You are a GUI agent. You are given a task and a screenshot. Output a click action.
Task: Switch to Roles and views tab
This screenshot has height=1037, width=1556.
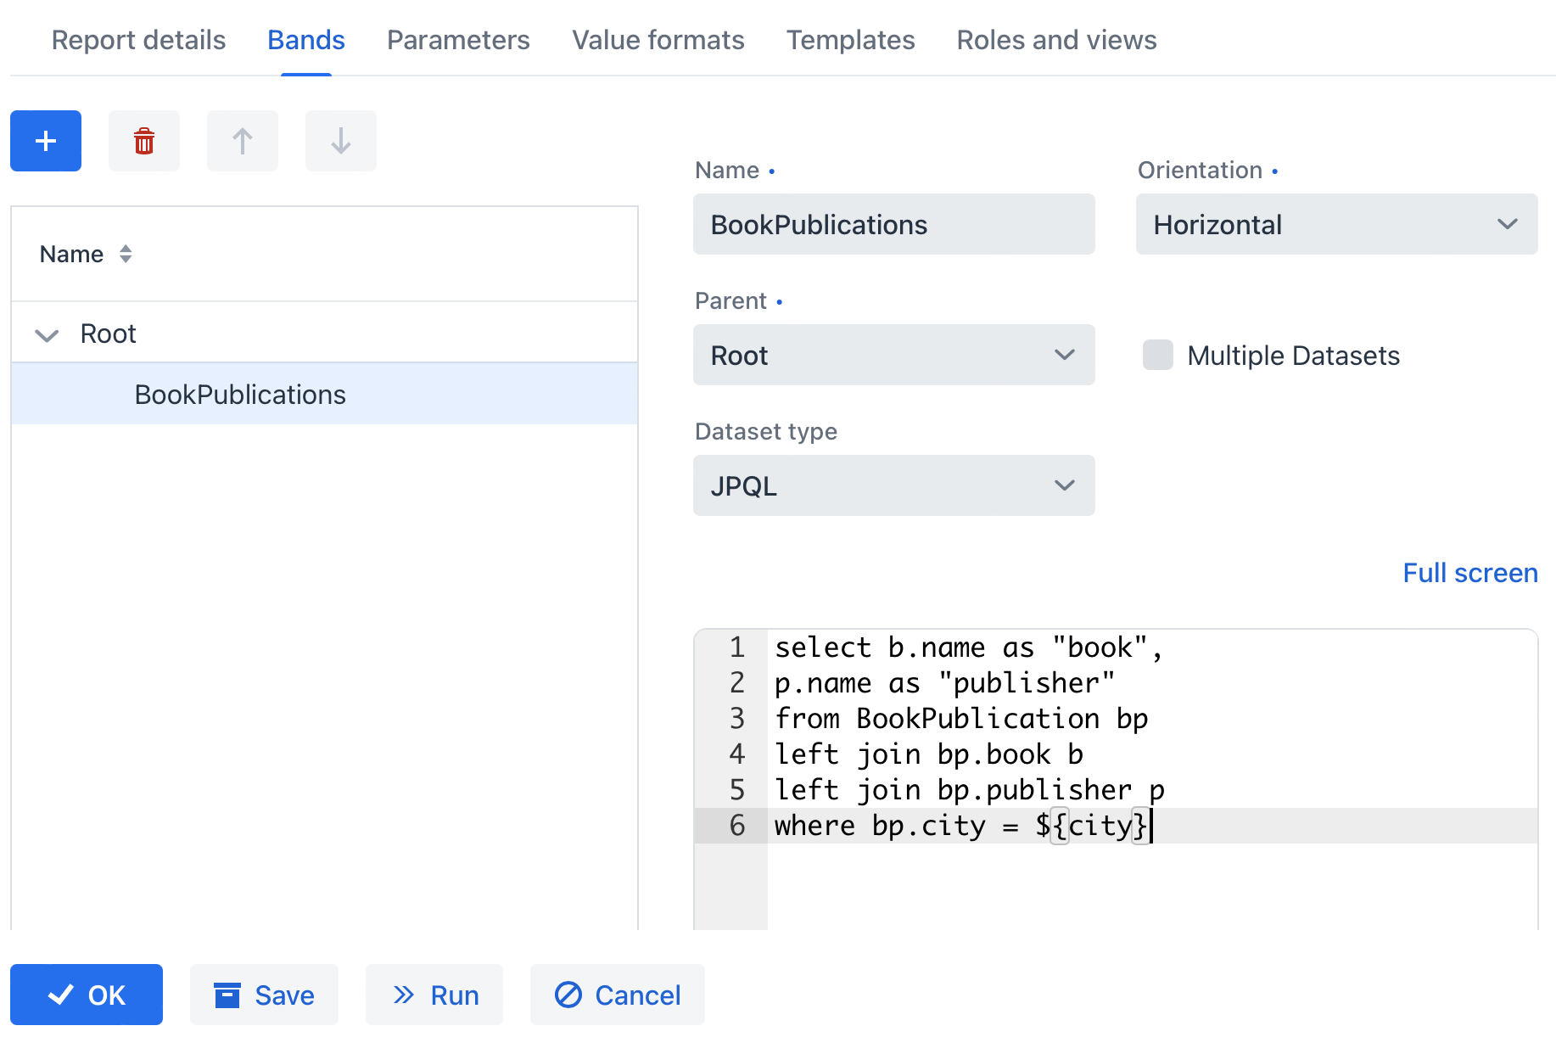[1056, 40]
